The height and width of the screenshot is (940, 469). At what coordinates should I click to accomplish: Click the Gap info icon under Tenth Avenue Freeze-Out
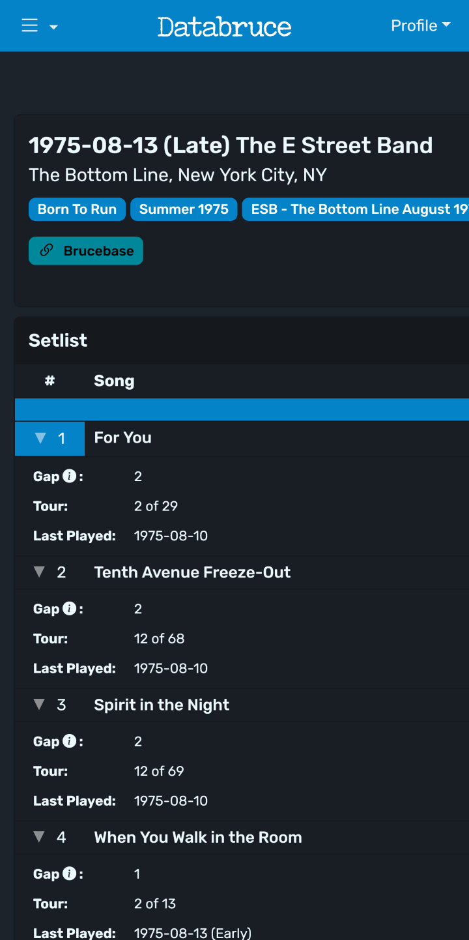click(x=69, y=609)
